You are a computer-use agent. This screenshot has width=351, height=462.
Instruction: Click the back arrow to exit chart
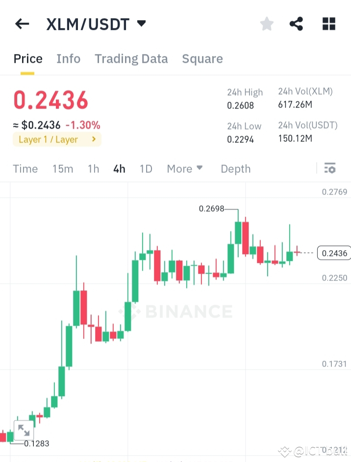22,24
